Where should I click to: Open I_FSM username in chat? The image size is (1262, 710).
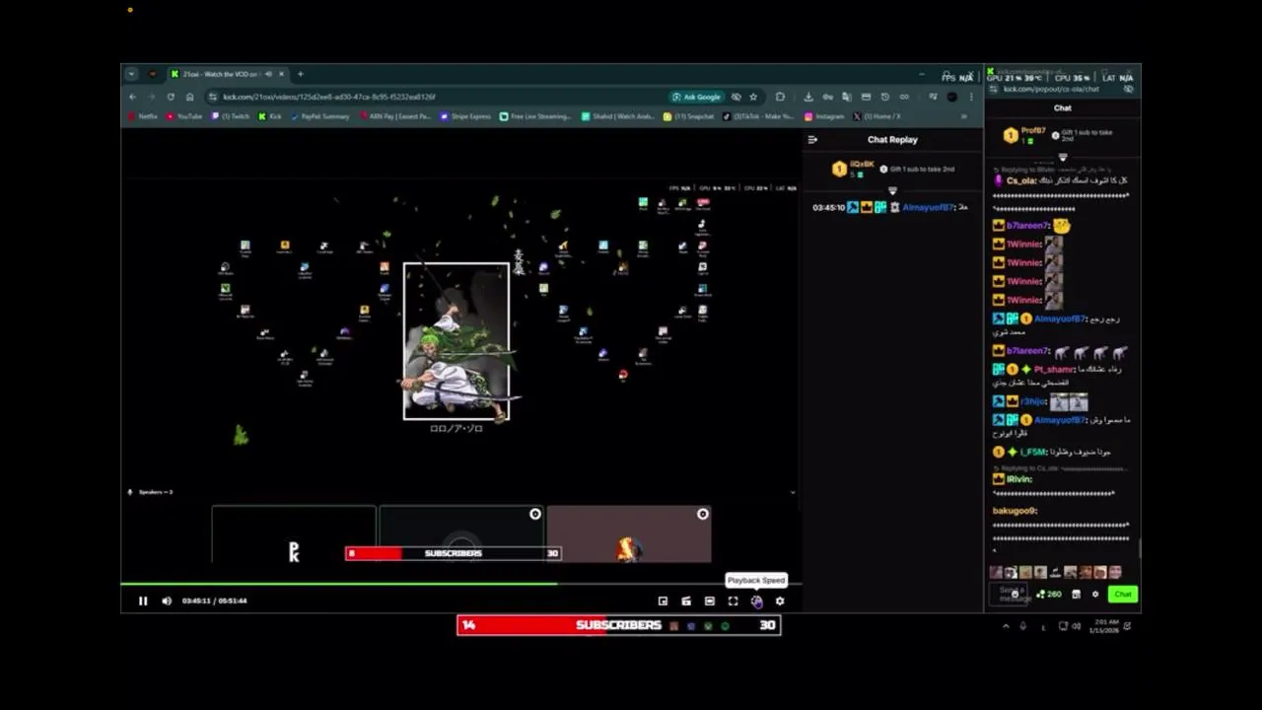1033,452
